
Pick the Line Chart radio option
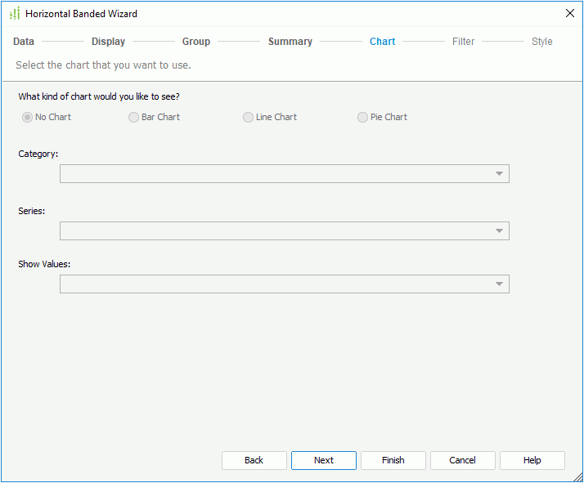(x=249, y=117)
